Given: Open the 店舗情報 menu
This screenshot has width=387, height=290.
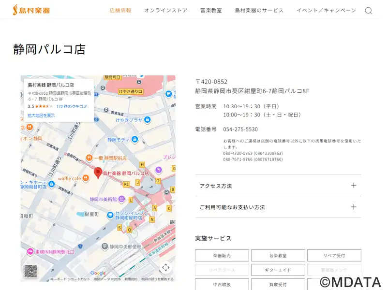Looking at the screenshot, I should (x=120, y=10).
